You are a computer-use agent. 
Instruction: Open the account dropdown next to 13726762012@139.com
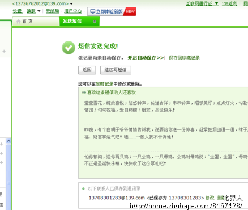71,3
